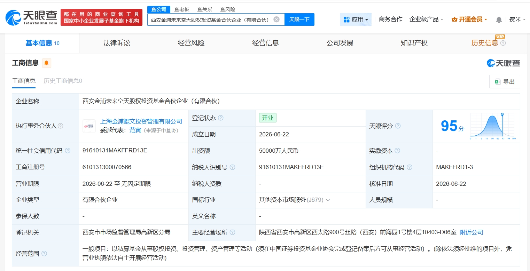Click the Tianyancha logo in the header
Viewport: 530px width, 271px height.
[31, 17]
